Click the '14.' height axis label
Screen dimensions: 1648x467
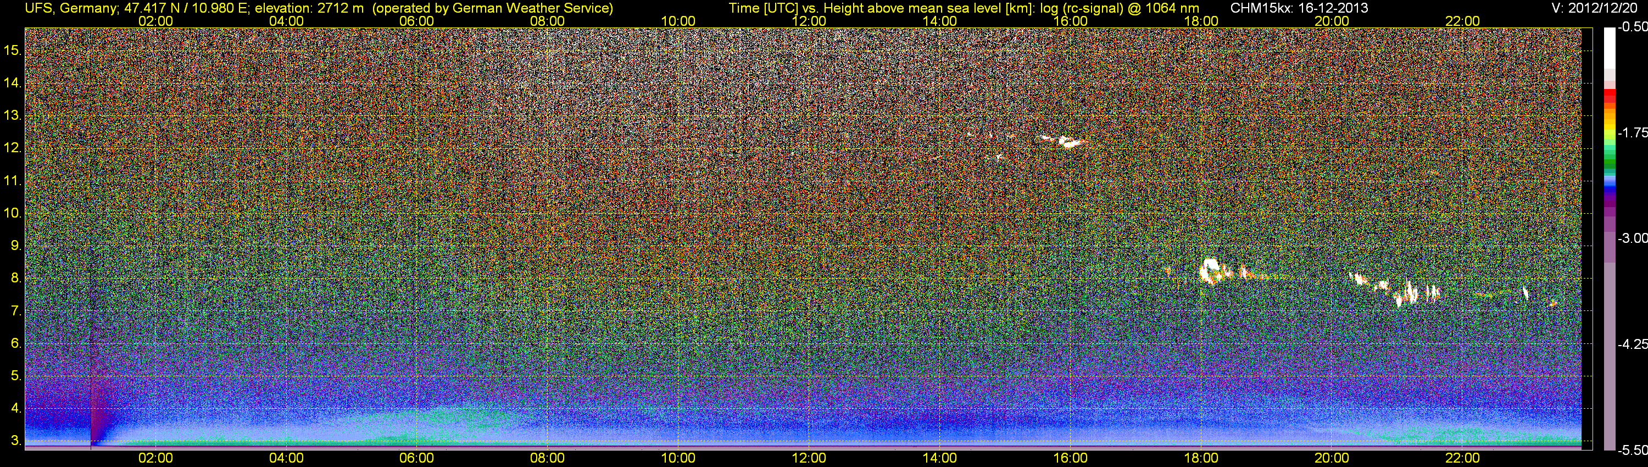13,82
